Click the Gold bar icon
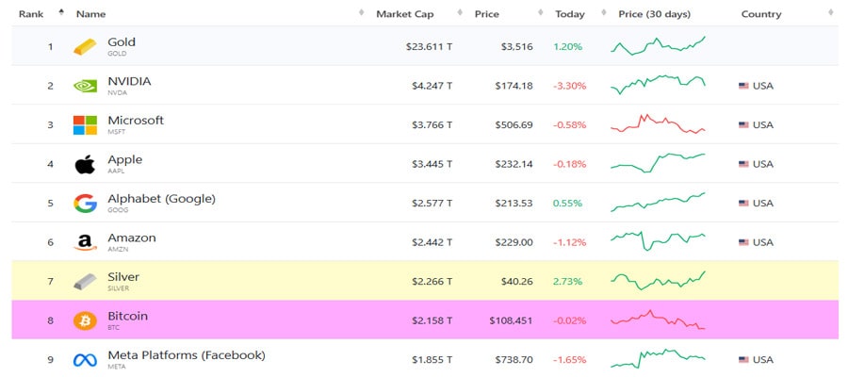Viewport: 848px width, 377px height. click(x=85, y=47)
